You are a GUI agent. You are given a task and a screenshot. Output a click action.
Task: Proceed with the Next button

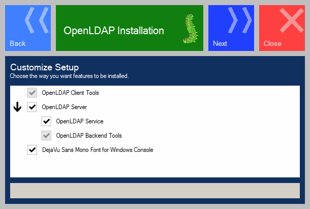pos(231,28)
